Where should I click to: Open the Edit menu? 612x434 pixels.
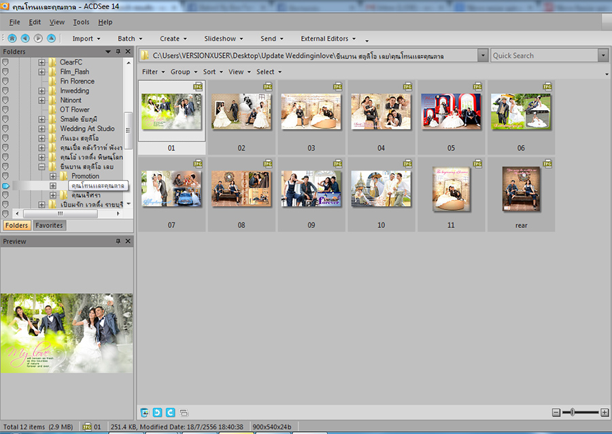pyautogui.click(x=35, y=22)
